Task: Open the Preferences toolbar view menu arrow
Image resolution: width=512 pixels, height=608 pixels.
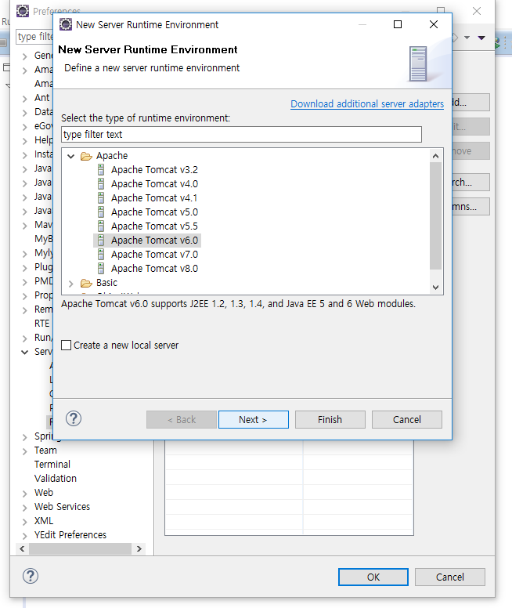Action: (x=481, y=38)
